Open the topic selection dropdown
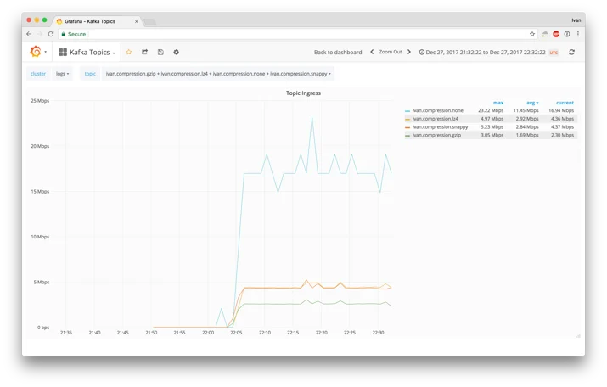The image size is (607, 387). (x=218, y=74)
